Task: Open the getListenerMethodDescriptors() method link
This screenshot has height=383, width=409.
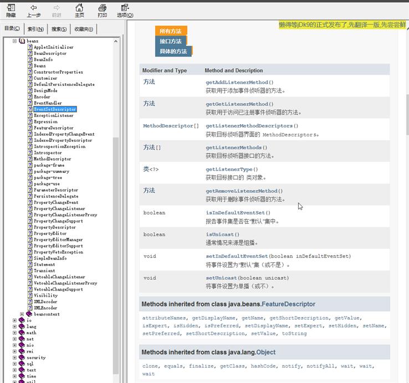Action: (248, 126)
